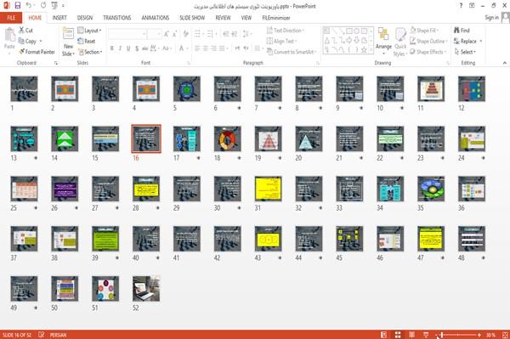Select slide 14 green triangles thumbnail
Viewport: 510px width, 339px height.
[65, 138]
